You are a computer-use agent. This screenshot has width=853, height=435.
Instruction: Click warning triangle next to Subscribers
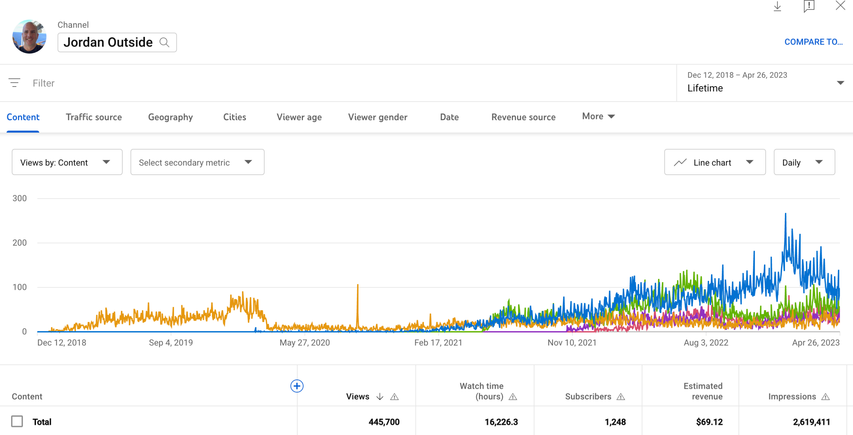(x=620, y=397)
